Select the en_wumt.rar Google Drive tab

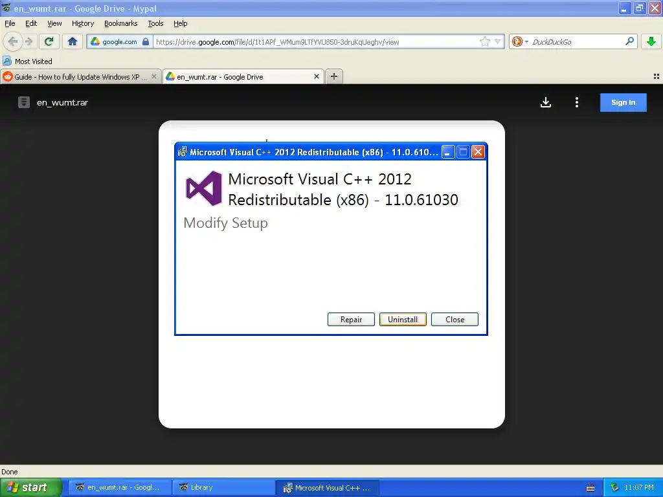coord(243,76)
